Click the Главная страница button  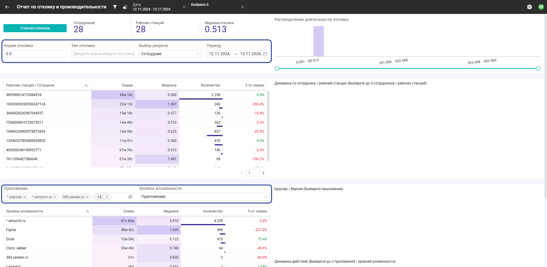tap(35, 28)
